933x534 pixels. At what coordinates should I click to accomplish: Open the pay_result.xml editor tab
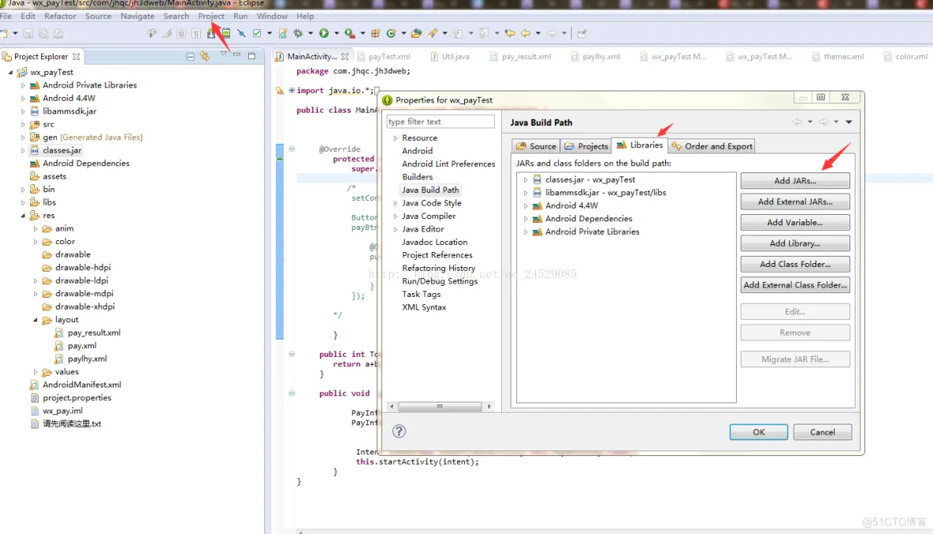521,57
